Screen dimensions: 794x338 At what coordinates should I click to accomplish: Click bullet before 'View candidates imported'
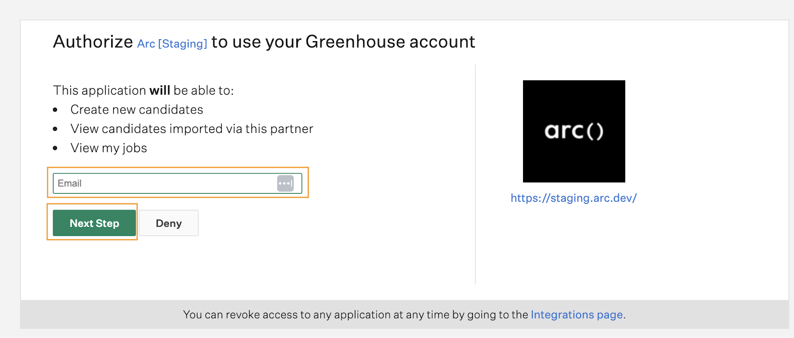coord(56,129)
